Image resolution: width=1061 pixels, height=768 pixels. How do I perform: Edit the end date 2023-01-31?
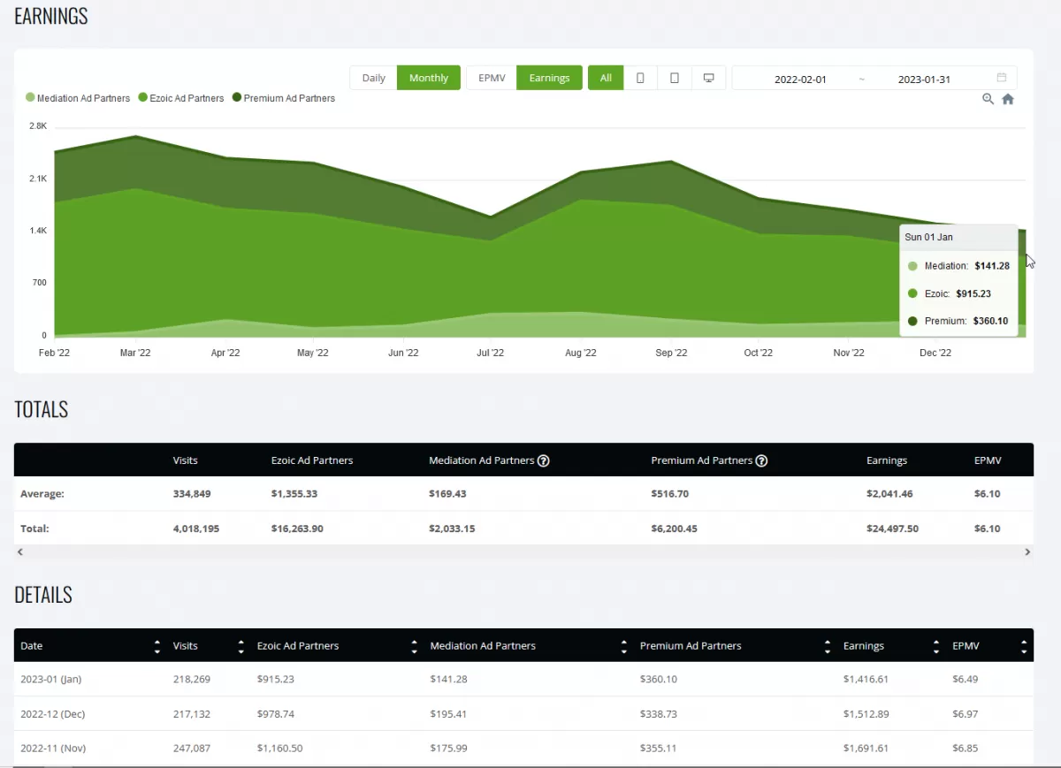pyautogui.click(x=924, y=79)
